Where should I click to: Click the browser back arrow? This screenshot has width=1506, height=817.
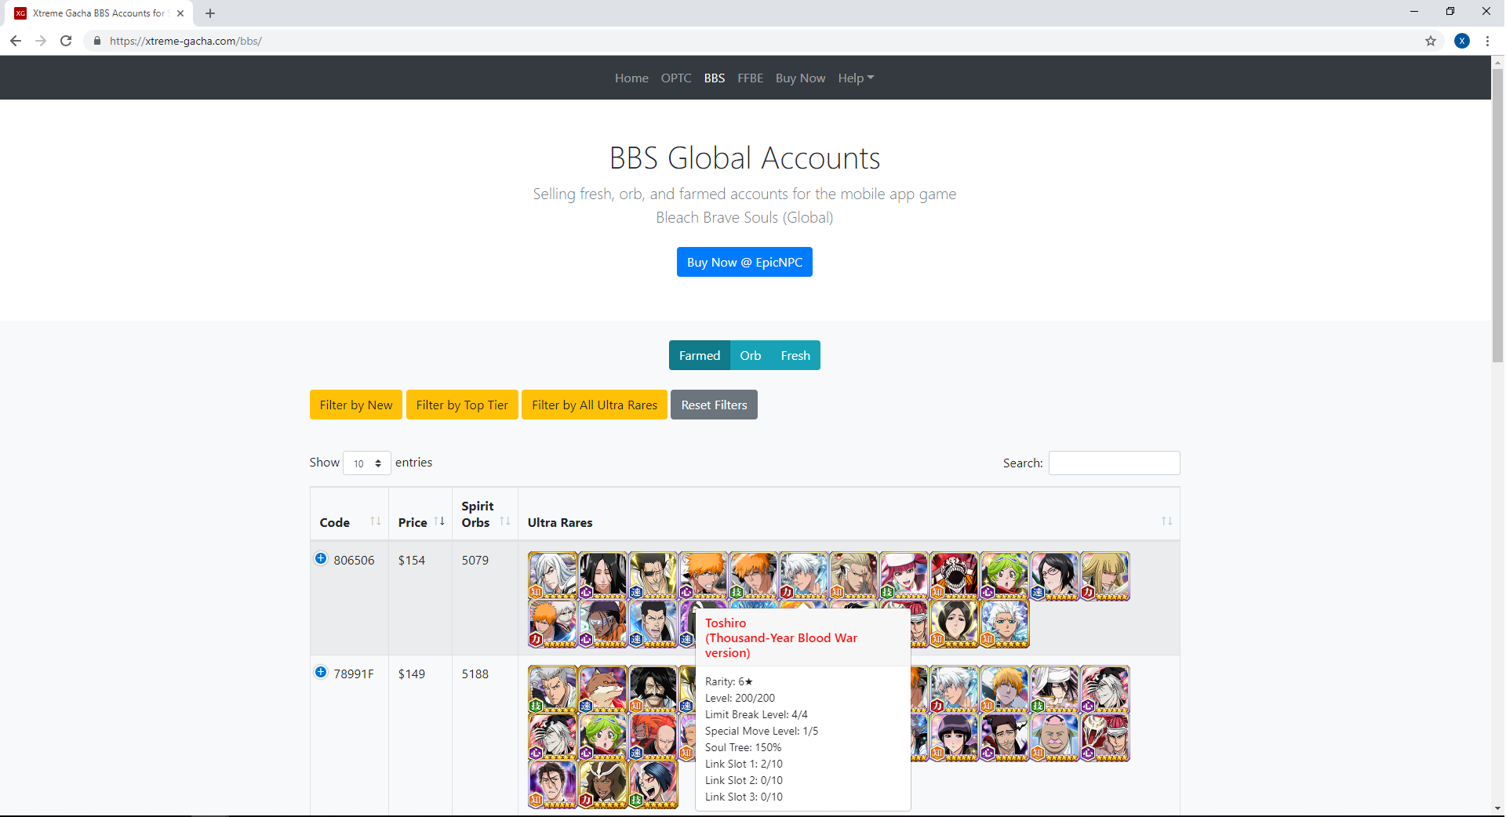pos(16,41)
